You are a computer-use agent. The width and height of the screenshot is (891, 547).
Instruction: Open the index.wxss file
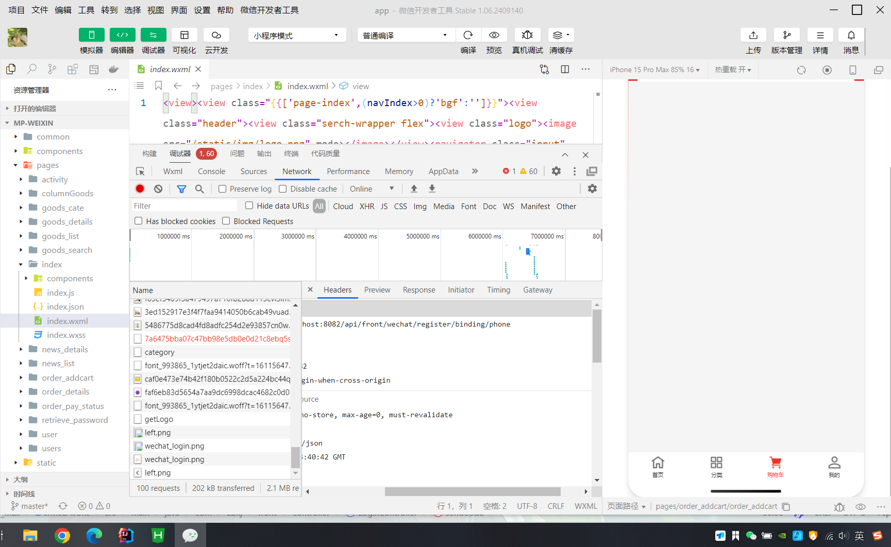click(66, 335)
